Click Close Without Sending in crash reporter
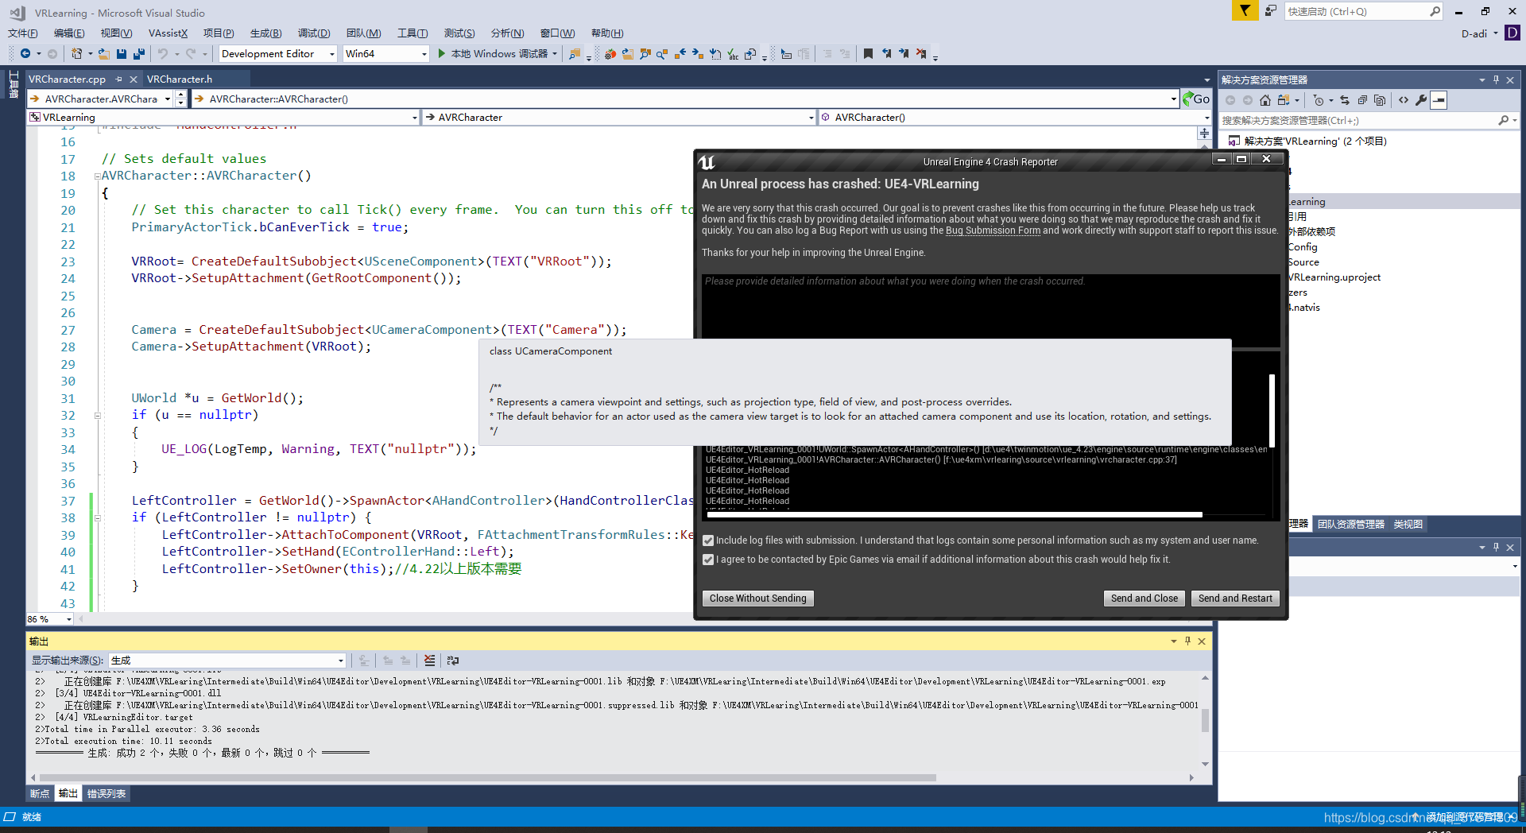Image resolution: width=1526 pixels, height=833 pixels. click(757, 599)
